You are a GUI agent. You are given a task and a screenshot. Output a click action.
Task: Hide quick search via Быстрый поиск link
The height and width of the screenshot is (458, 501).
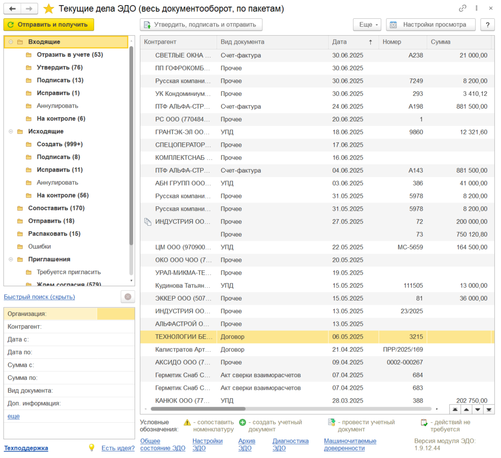point(39,297)
